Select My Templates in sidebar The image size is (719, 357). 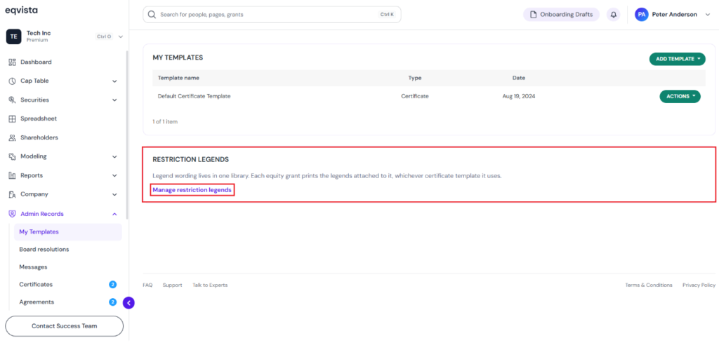[x=68, y=232]
